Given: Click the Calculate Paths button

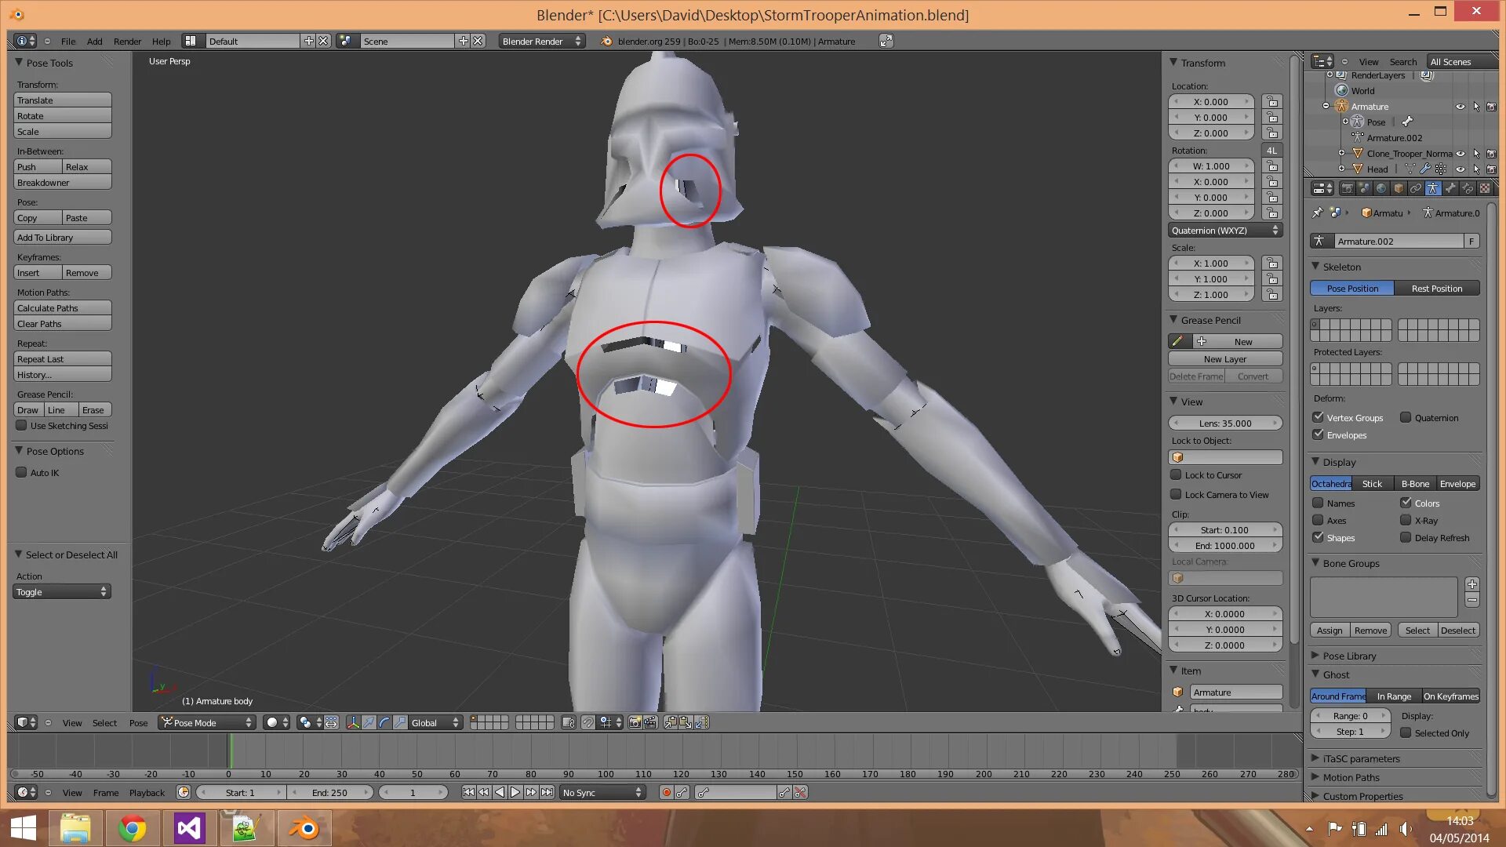Looking at the screenshot, I should pyautogui.click(x=62, y=307).
